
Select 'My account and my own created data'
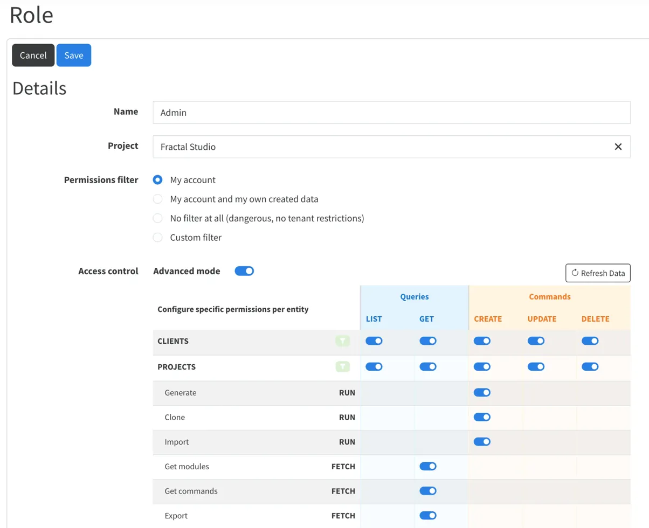158,199
